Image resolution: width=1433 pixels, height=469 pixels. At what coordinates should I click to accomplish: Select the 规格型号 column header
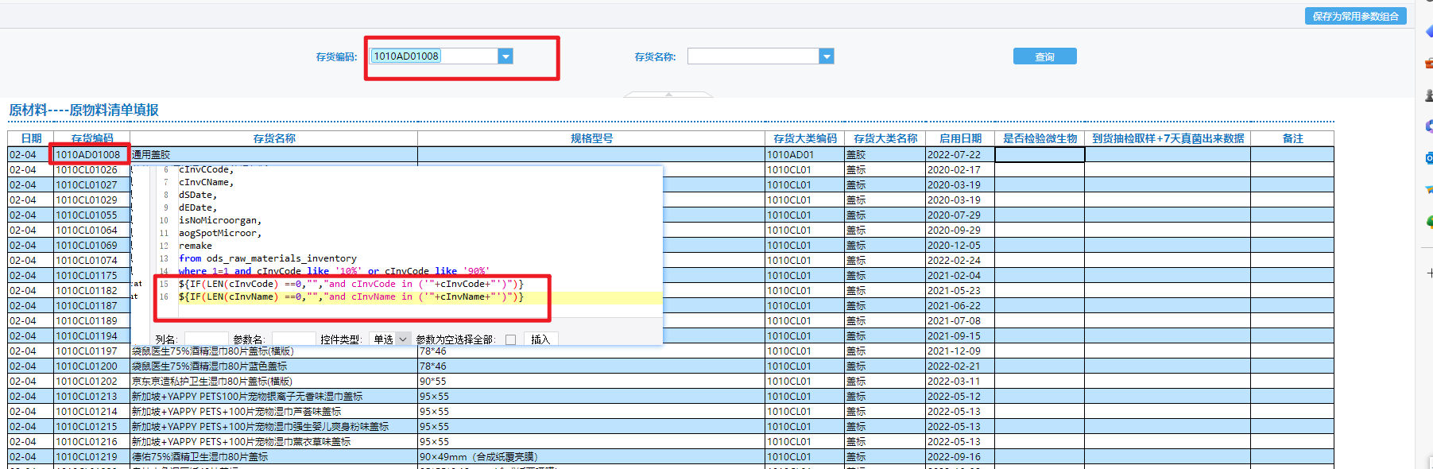click(x=591, y=138)
